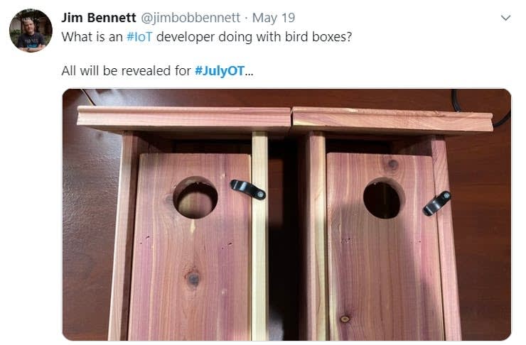Click the Jim Bennett display name
The height and width of the screenshot is (345, 526).
coord(98,18)
